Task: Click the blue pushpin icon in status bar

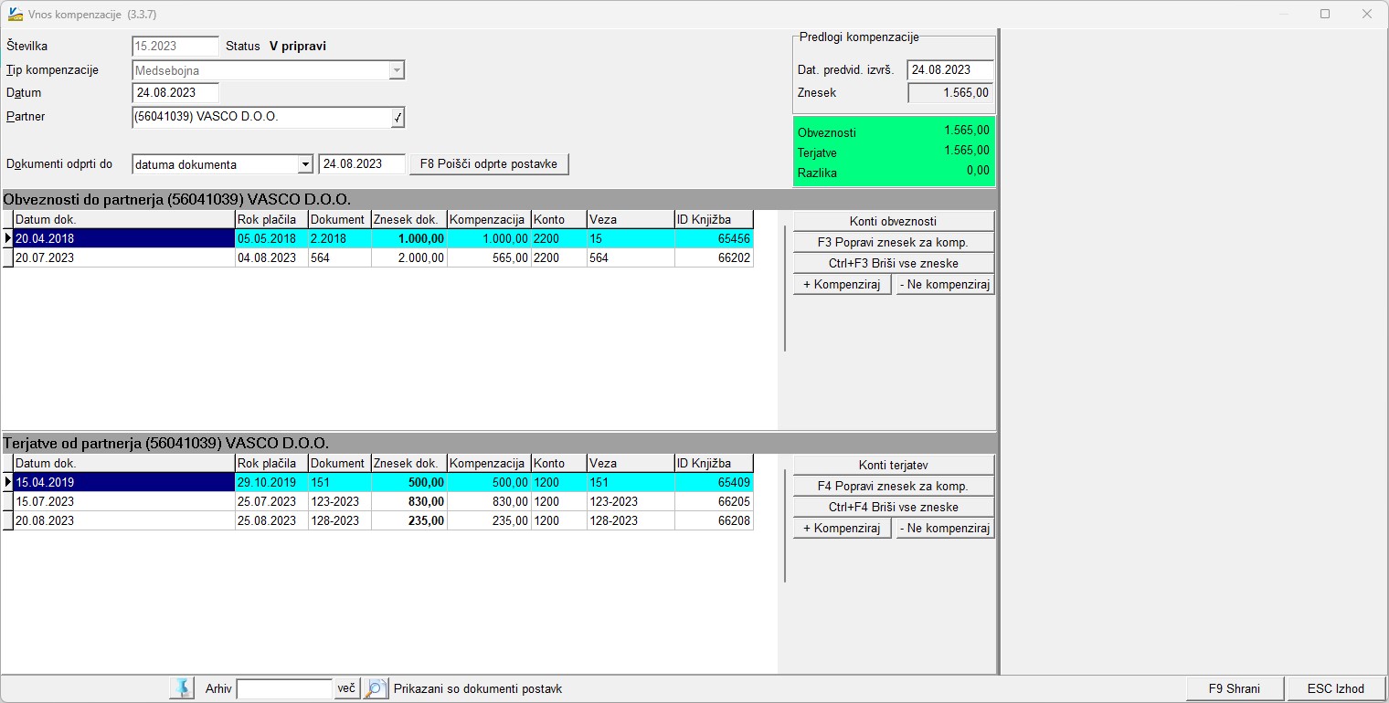Action: pyautogui.click(x=182, y=688)
